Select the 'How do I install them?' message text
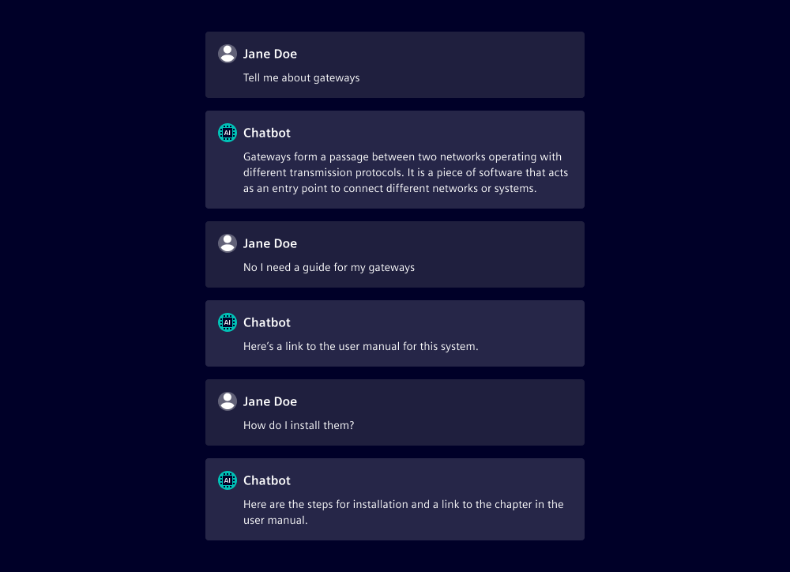This screenshot has width=790, height=572. pos(299,425)
